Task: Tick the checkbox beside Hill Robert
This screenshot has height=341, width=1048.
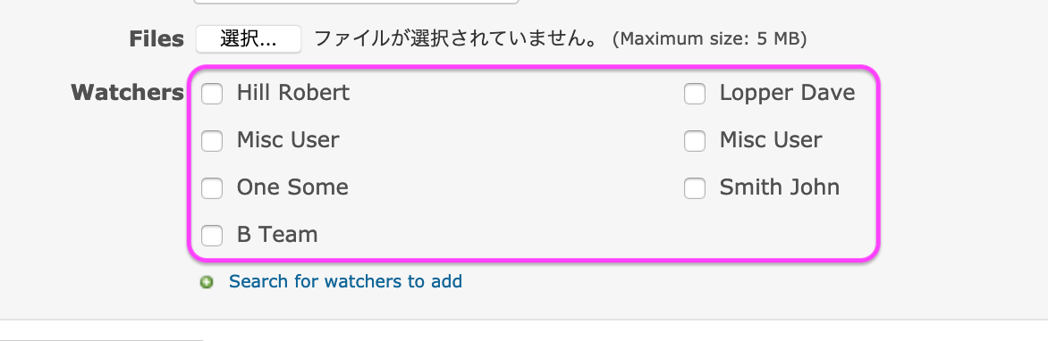Action: pos(212,94)
